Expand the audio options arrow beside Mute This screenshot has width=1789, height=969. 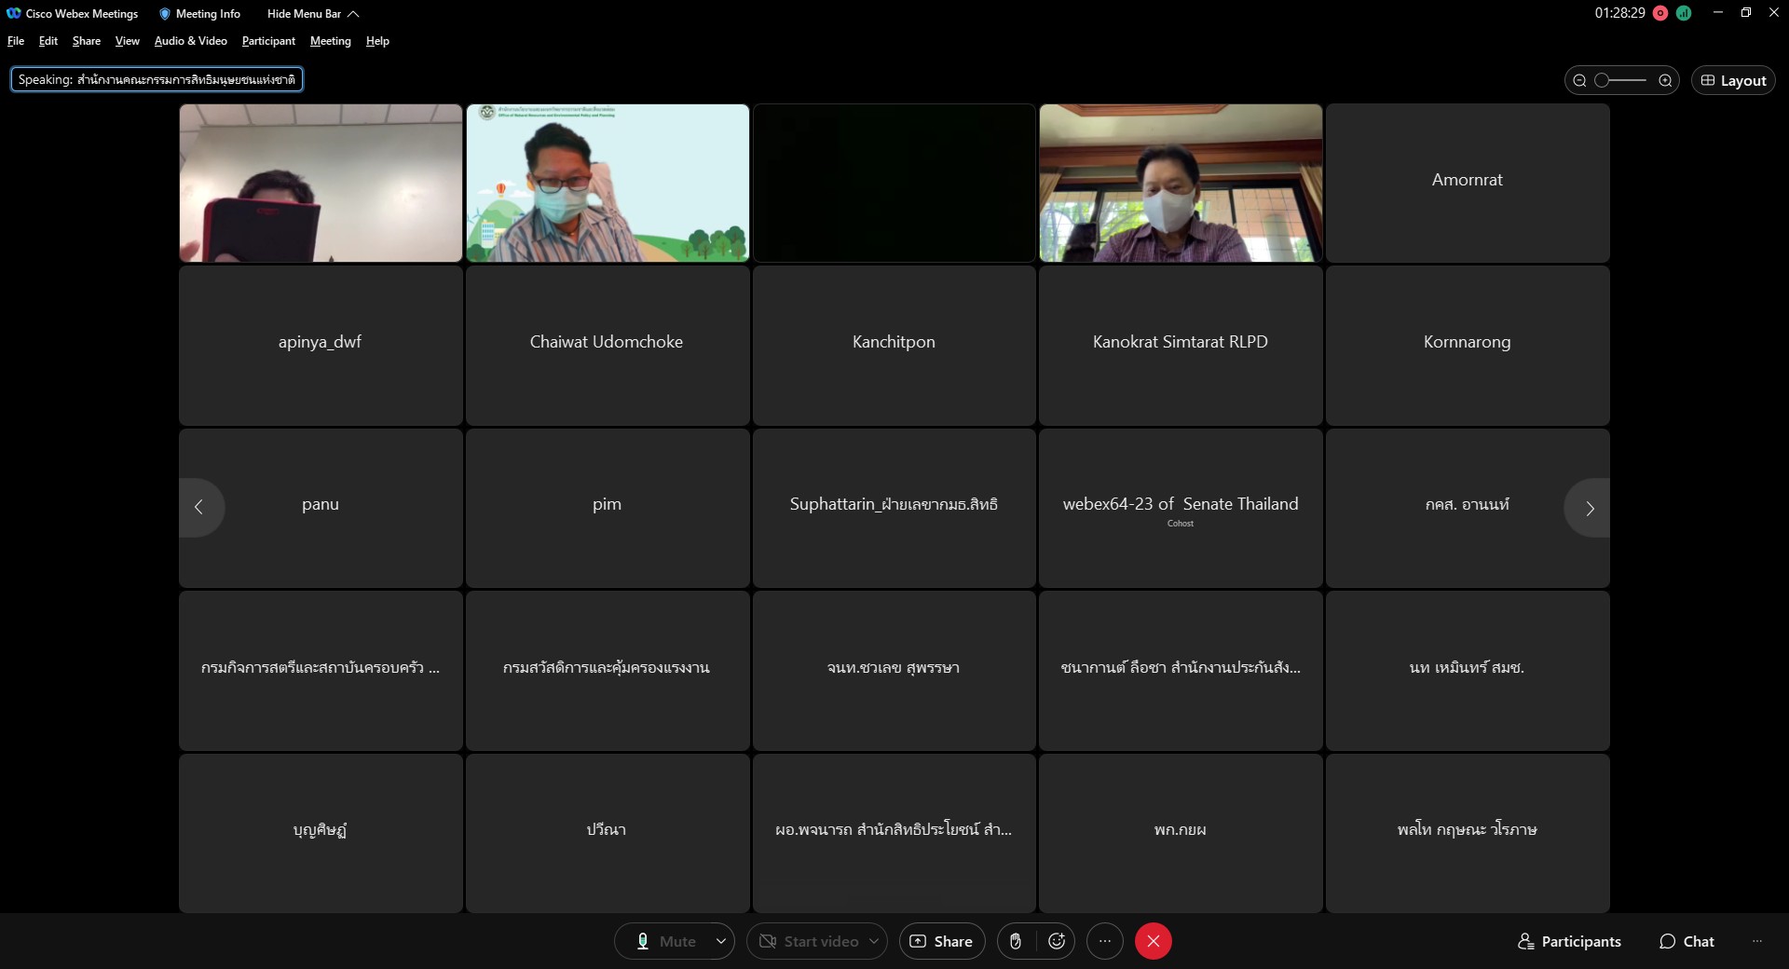click(x=721, y=941)
